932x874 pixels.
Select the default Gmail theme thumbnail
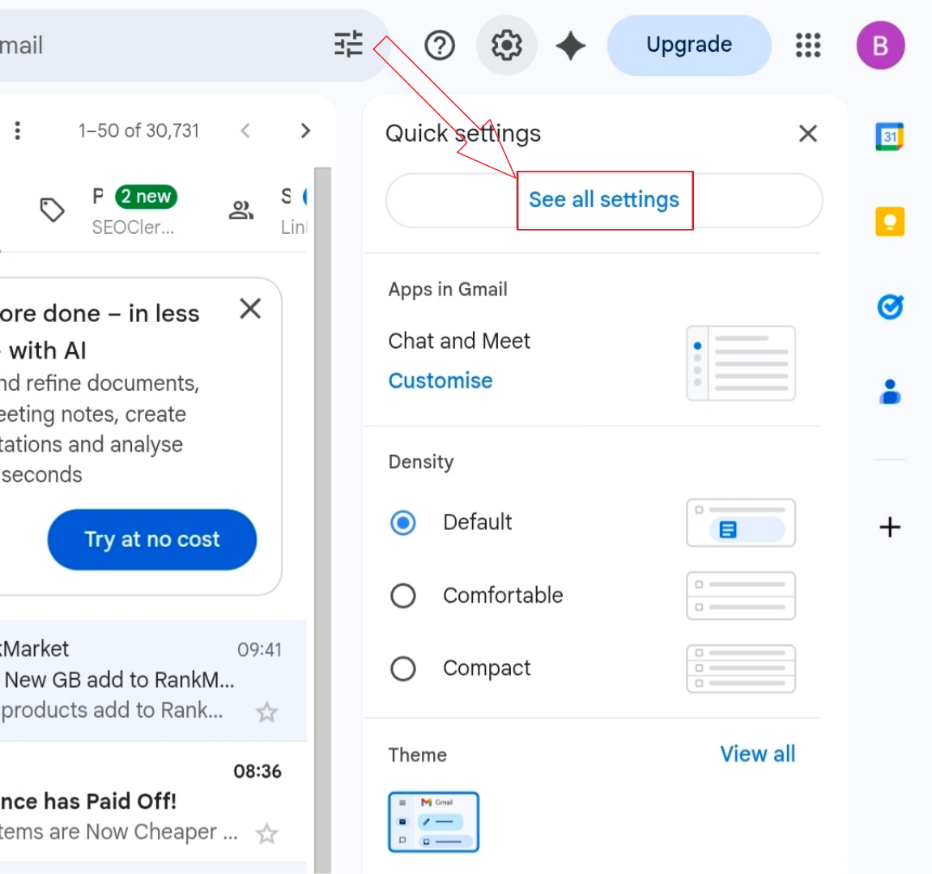(x=433, y=822)
